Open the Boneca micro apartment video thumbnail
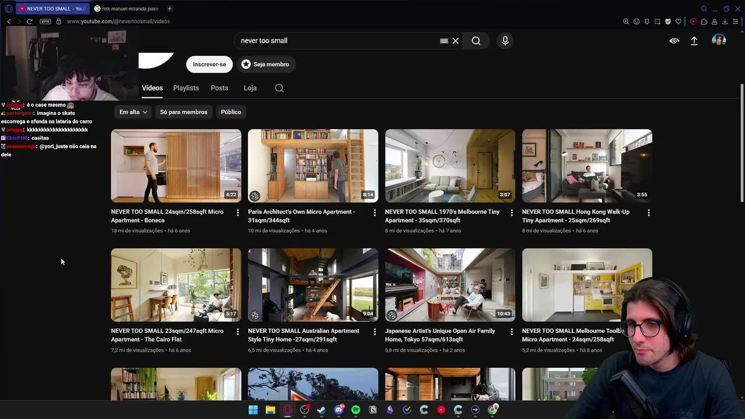The width and height of the screenshot is (745, 419). point(176,166)
